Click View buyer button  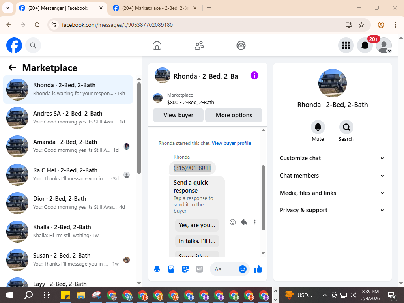coord(178,115)
